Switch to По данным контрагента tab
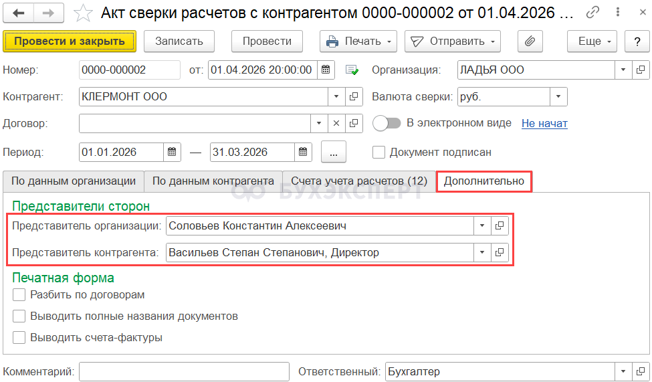Viewport: 652px width, 382px height. point(213,181)
